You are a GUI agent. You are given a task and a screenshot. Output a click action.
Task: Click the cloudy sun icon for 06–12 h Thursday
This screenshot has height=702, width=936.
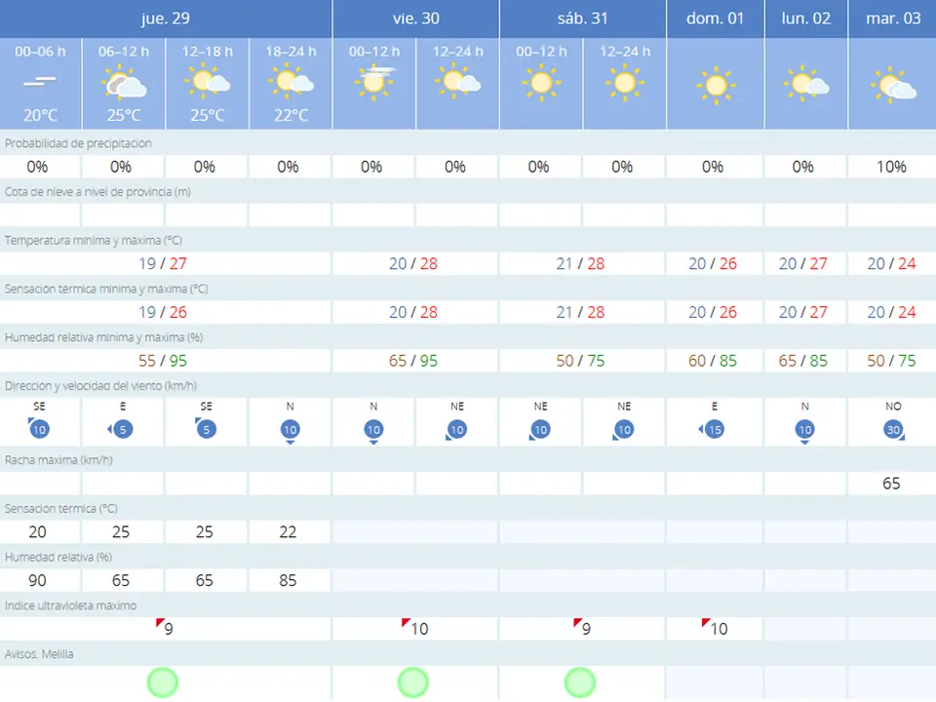124,82
